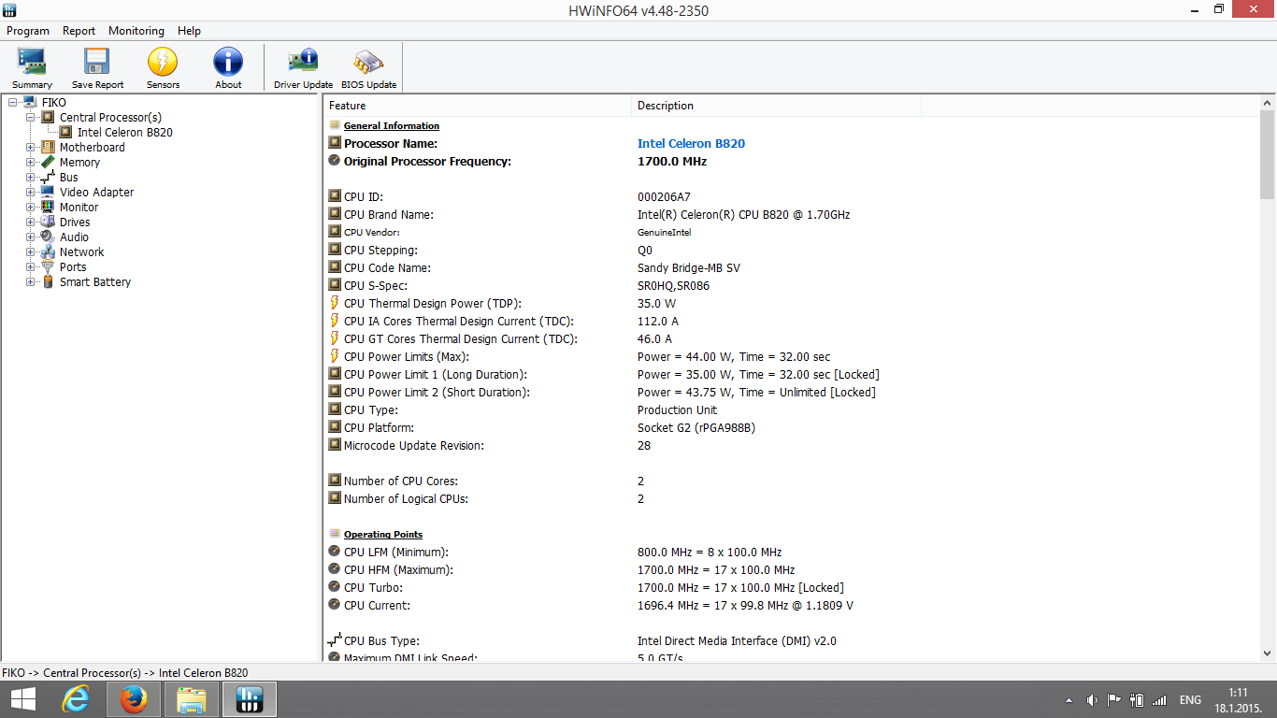The image size is (1277, 718).
Task: Select the Number of CPU Cores row
Action: (x=622, y=481)
